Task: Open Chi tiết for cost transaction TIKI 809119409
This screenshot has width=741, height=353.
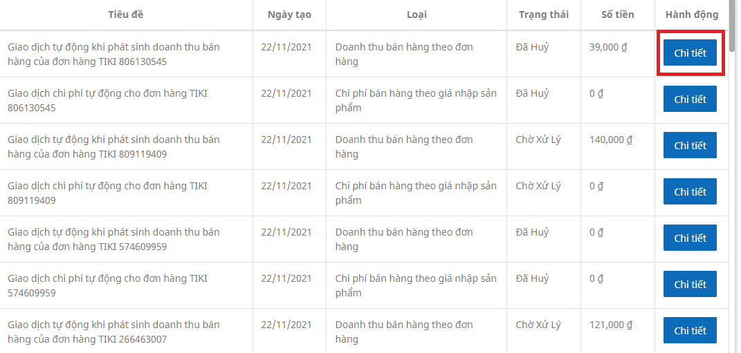Action: [690, 192]
